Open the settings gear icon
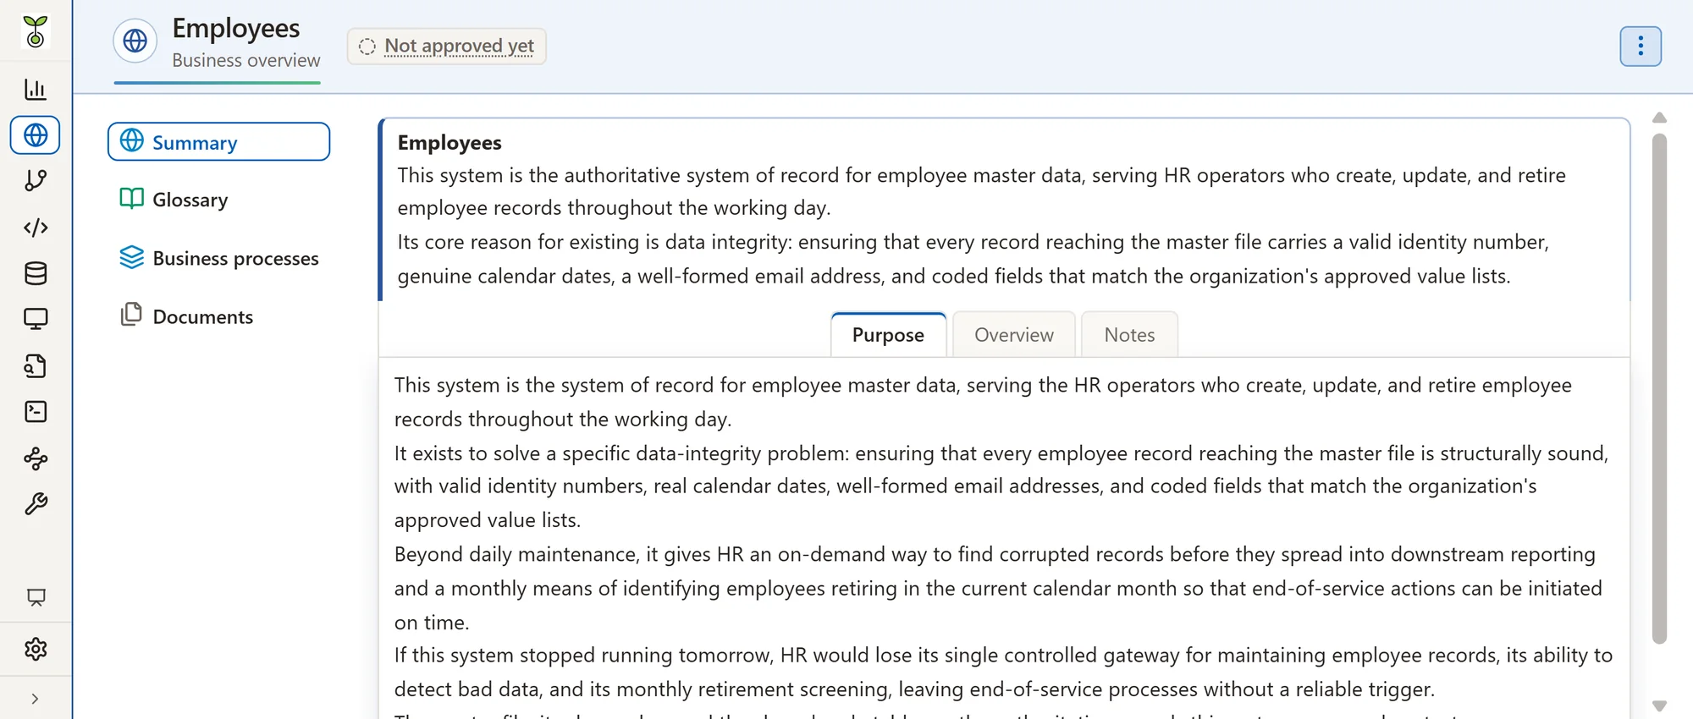The image size is (1693, 719). tap(36, 649)
